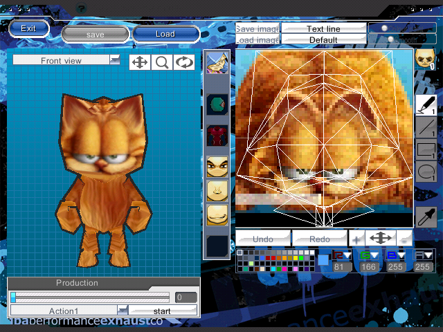Click the green value field showing 166
Screen dimensions: 443x332
click(x=369, y=266)
